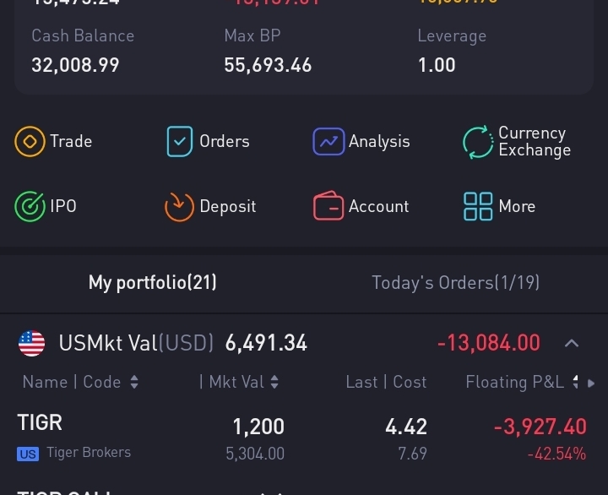Viewport: 608px width, 495px height.
Task: Switch to Today's Orders tab
Action: point(455,283)
